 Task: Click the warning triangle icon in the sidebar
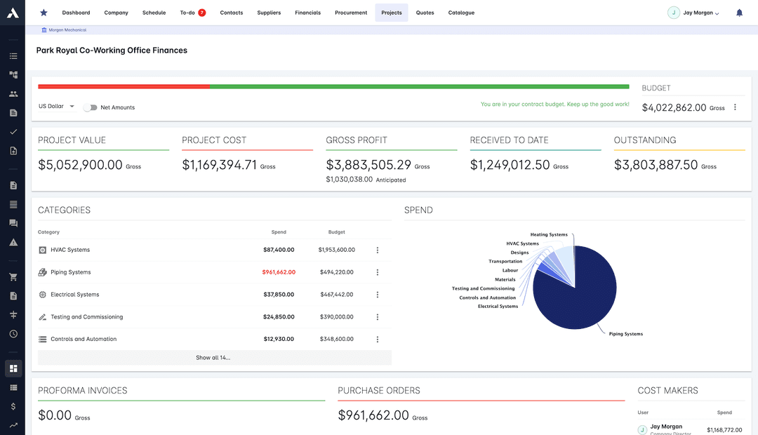[13, 242]
